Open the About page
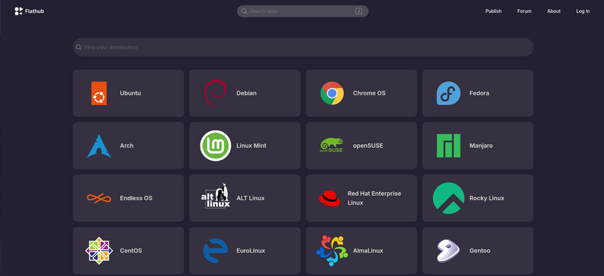Viewport: 604px width, 276px height. (554, 11)
